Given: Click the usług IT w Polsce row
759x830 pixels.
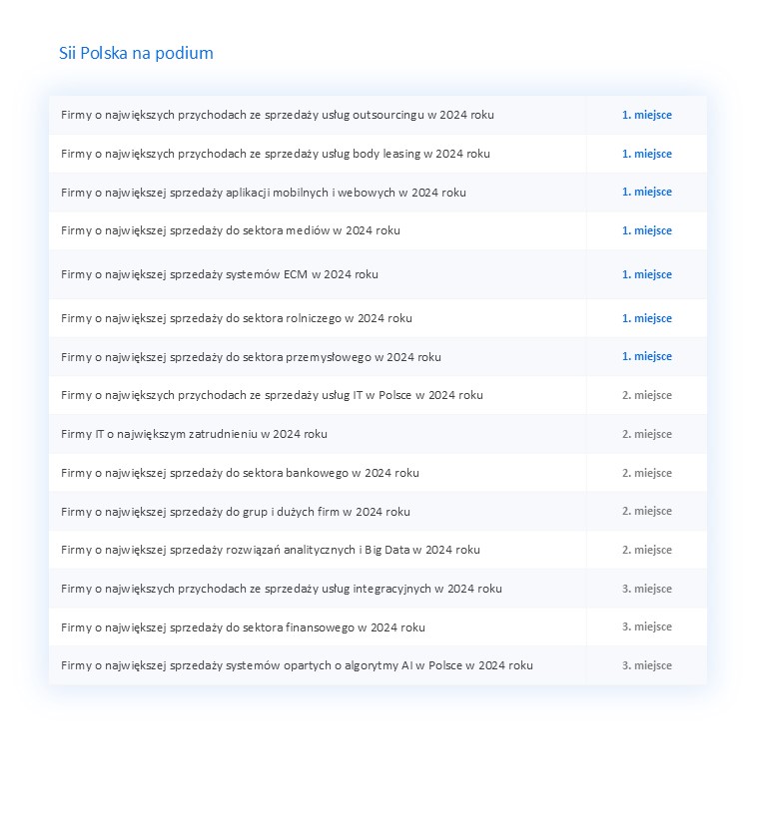Looking at the screenshot, I should click(378, 395).
